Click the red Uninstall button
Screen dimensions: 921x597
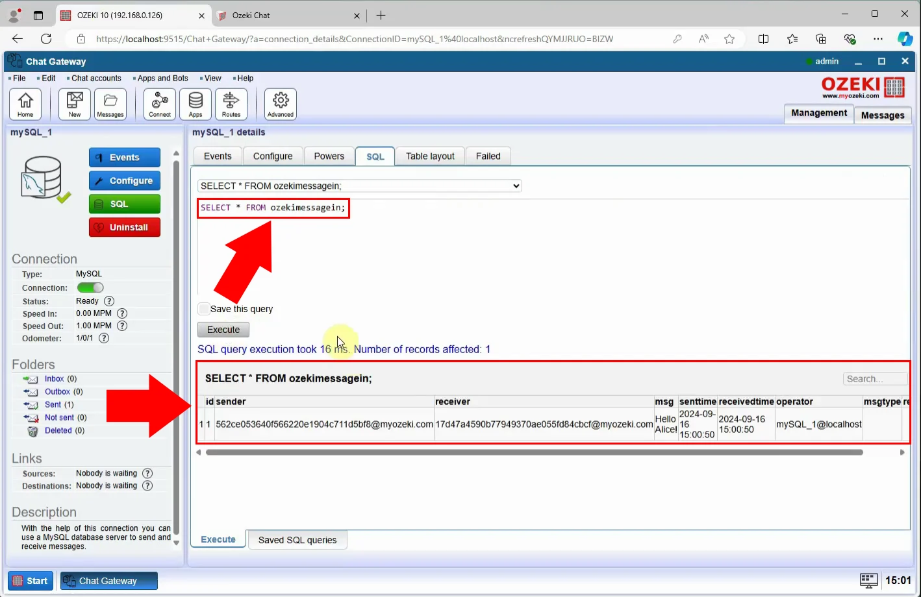[125, 228]
